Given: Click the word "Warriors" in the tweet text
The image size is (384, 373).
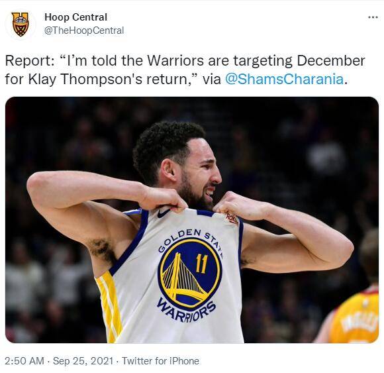Looking at the screenshot, I should 175,60.
